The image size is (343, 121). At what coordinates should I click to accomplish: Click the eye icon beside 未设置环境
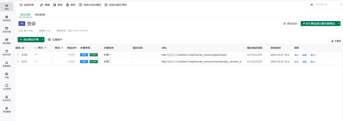pyautogui.click(x=312, y=5)
